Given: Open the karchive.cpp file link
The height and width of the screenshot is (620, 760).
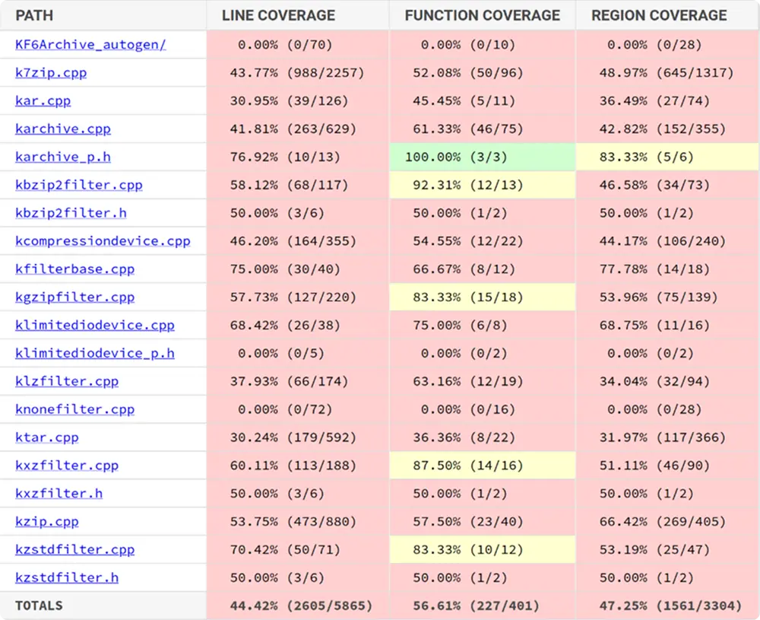Looking at the screenshot, I should pyautogui.click(x=63, y=129).
